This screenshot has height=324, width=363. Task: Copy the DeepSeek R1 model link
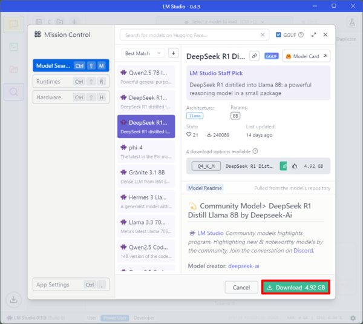tap(254, 56)
